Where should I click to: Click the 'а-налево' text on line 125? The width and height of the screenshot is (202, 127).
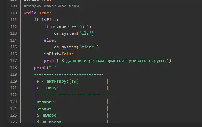pyautogui.click(x=46, y=115)
